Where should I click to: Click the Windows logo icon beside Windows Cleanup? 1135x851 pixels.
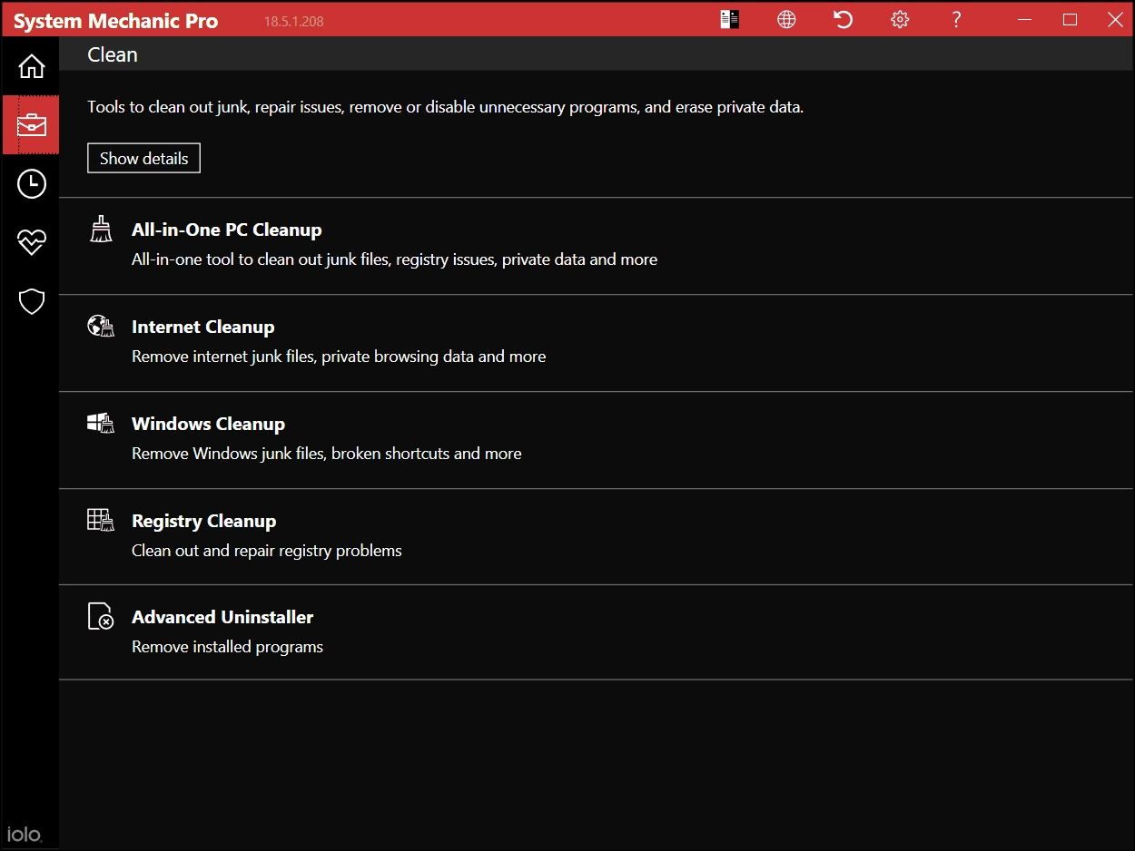pyautogui.click(x=101, y=423)
